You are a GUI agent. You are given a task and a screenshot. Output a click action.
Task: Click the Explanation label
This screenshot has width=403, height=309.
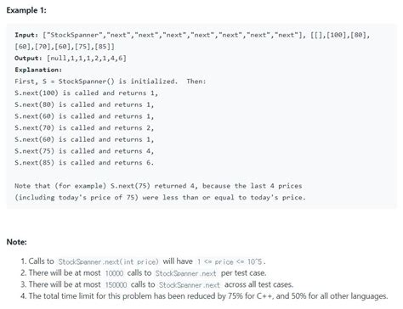coord(38,70)
